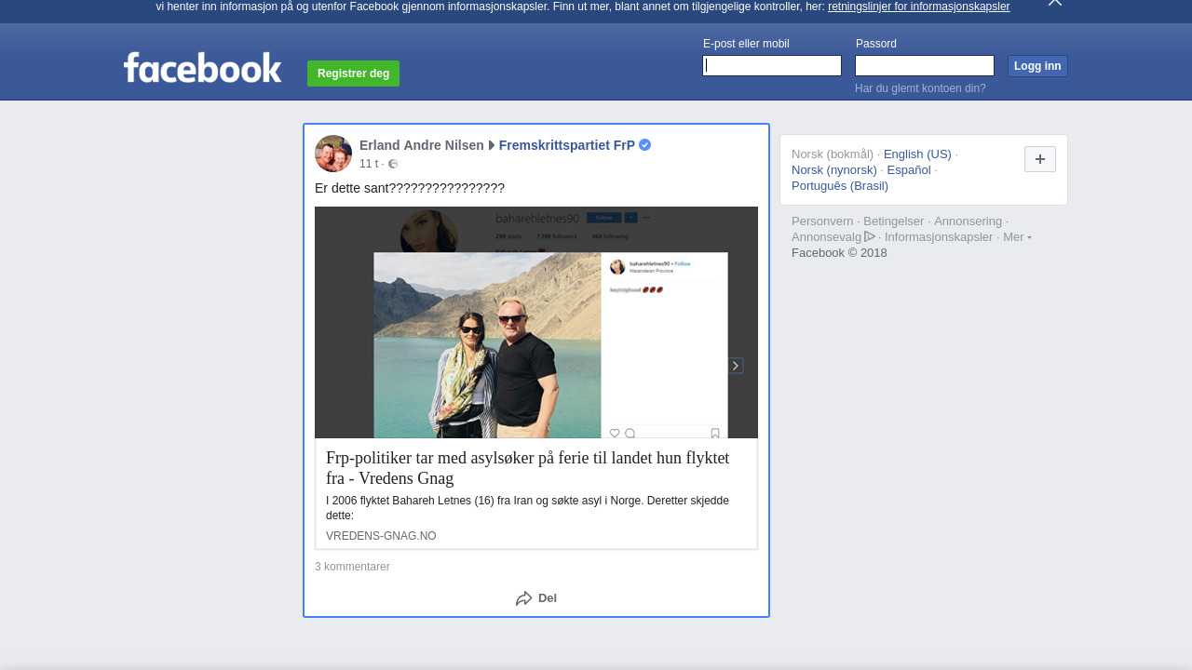Click the 11 t timestamp
This screenshot has height=670, width=1192.
coord(369,164)
